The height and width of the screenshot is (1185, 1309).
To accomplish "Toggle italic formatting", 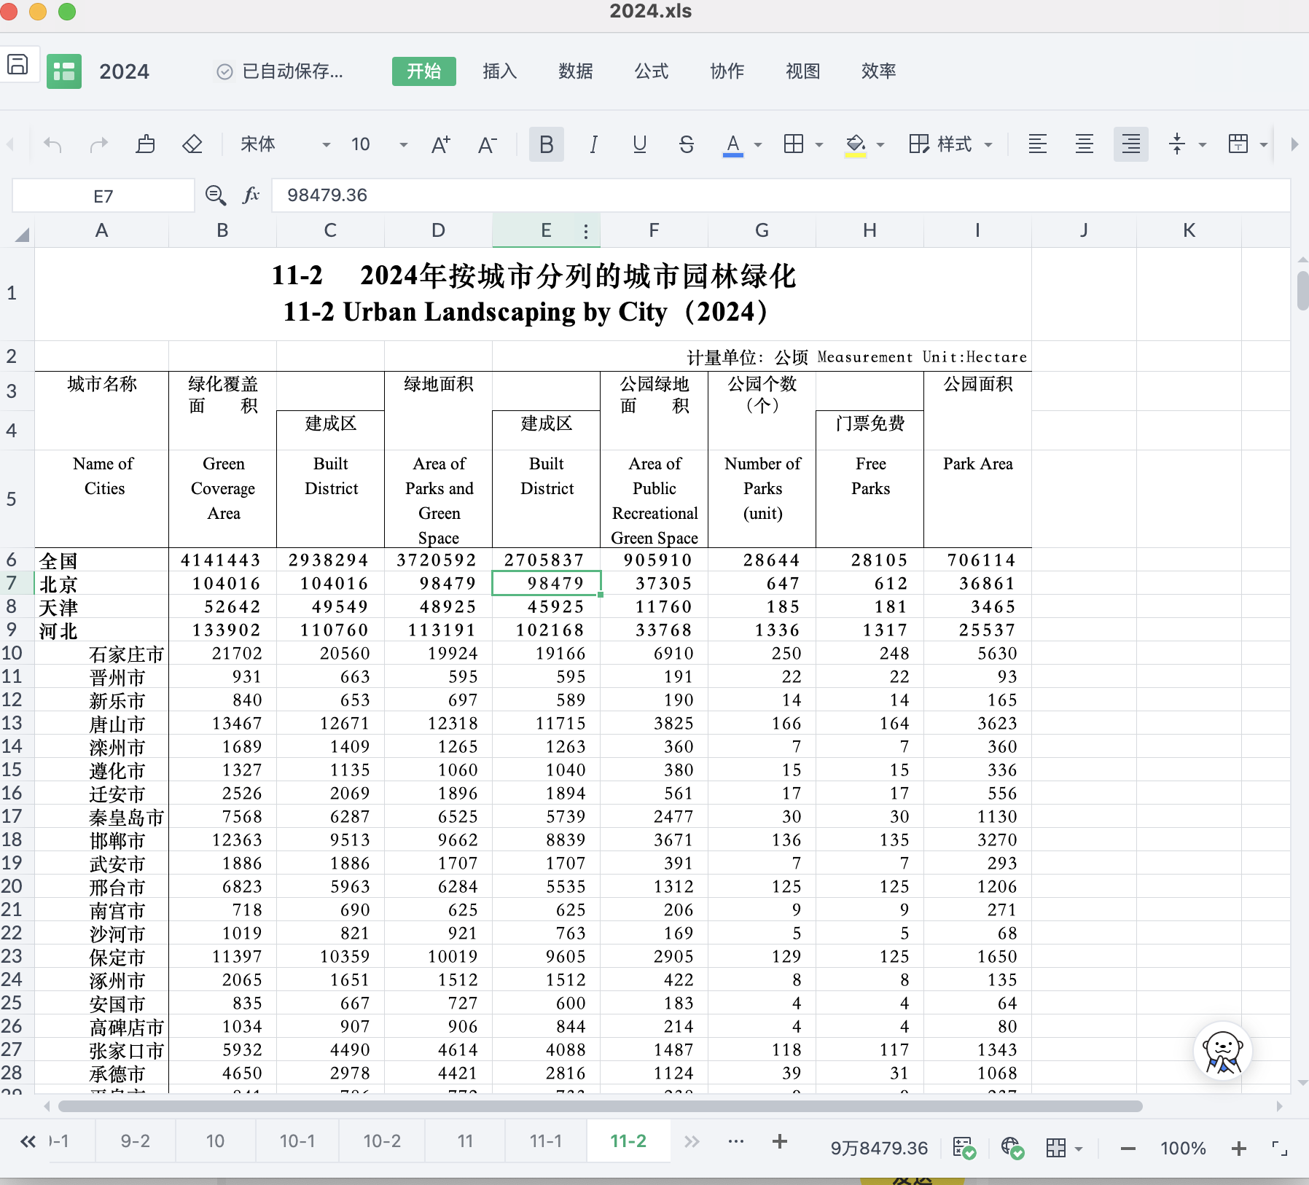I will tap(593, 144).
